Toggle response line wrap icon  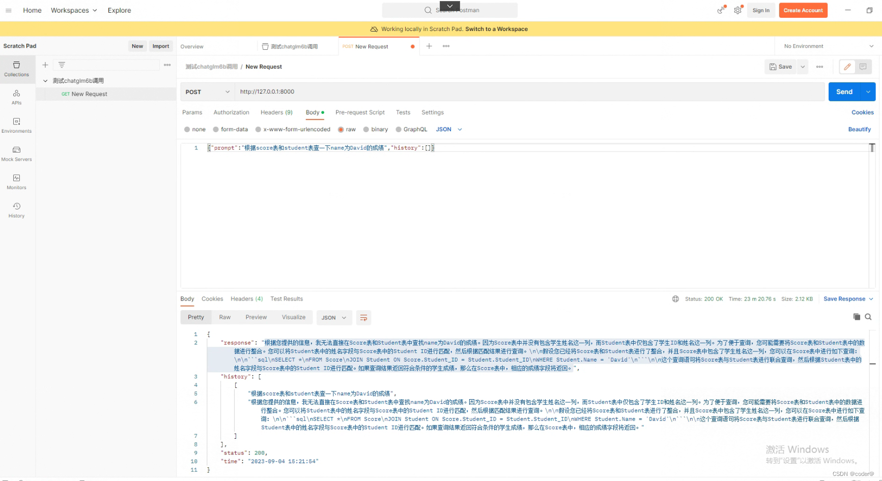coord(363,318)
